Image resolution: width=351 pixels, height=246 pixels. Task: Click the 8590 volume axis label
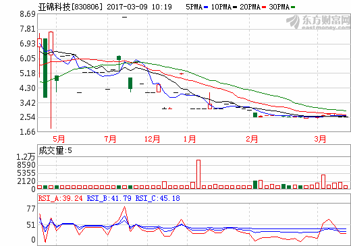(x=26, y=165)
